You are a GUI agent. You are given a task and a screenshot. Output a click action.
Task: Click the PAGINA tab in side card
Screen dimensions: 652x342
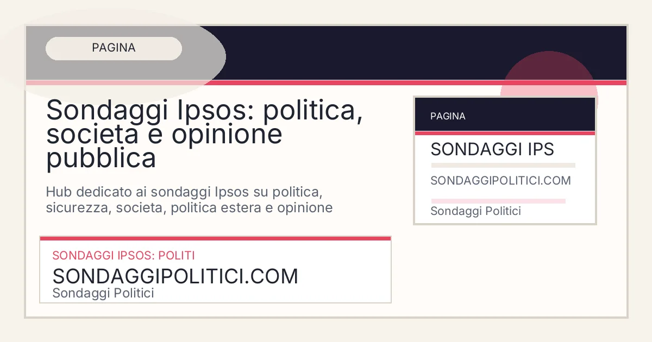pos(448,116)
